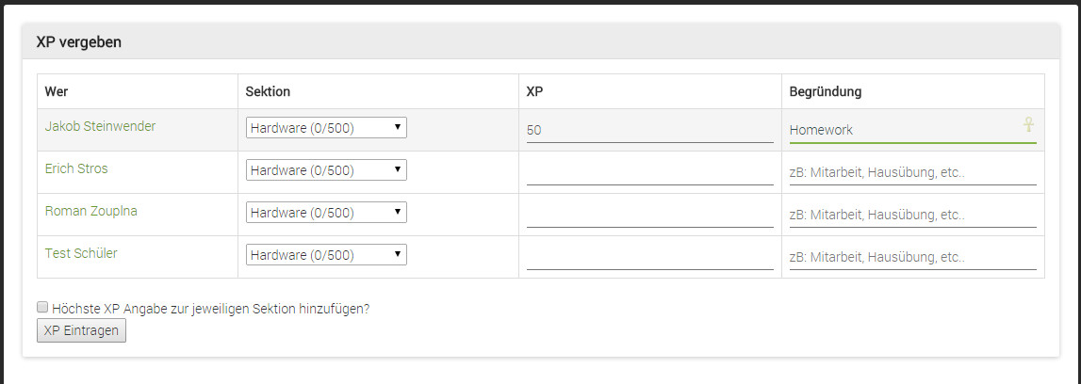Open the Erich Stros link
The height and width of the screenshot is (384, 1081).
76,168
